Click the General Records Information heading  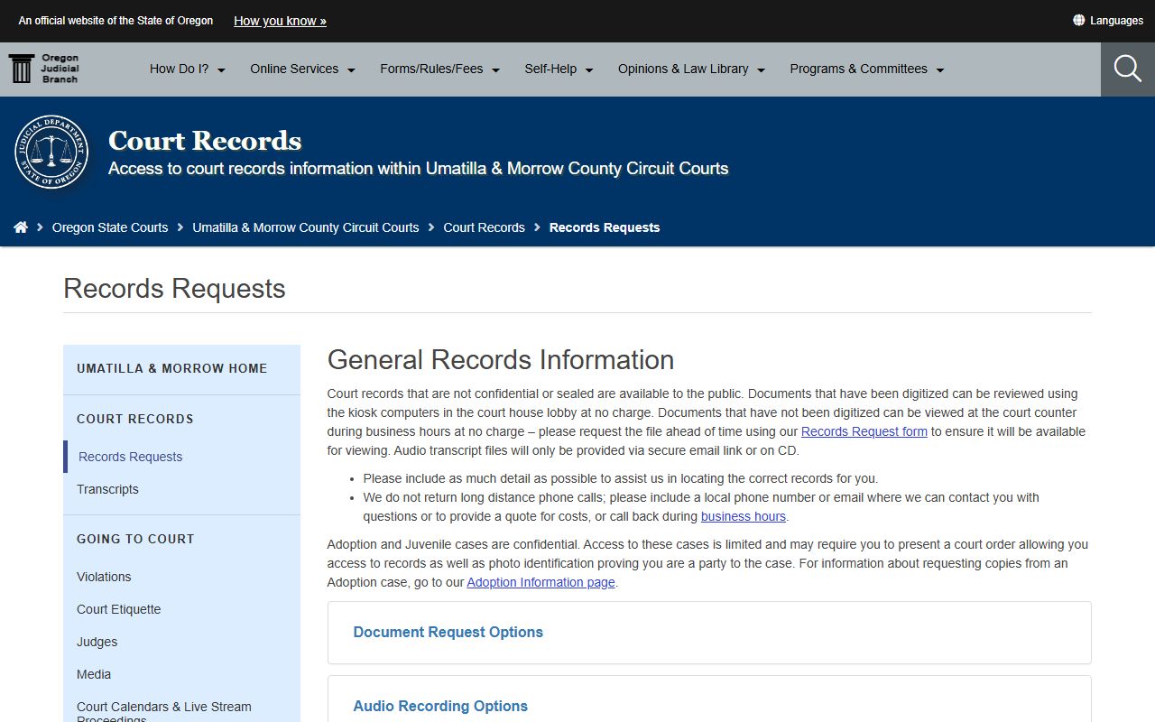[x=501, y=359]
